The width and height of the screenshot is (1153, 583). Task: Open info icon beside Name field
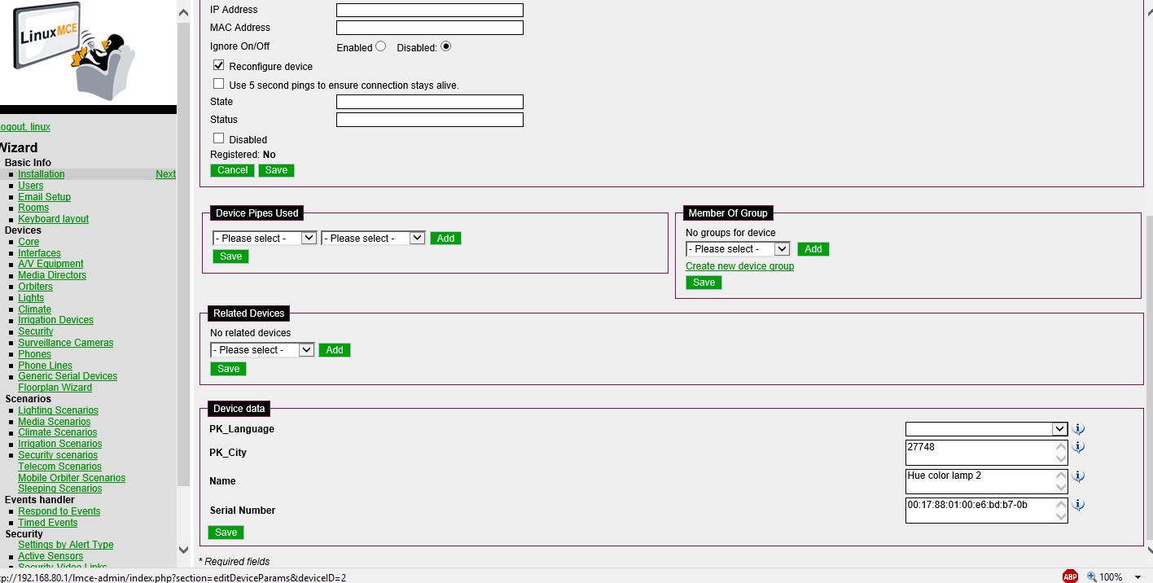coord(1079,476)
